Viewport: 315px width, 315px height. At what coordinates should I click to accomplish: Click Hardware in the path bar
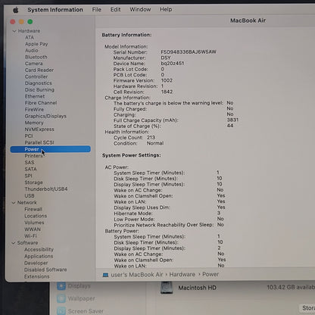coord(182,274)
